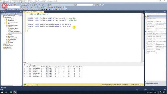Click the Task View icon in taskbar

[x=6, y=92]
